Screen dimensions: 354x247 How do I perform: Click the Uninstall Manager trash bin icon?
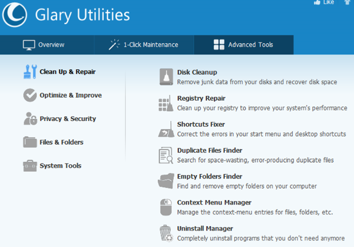click(166, 233)
